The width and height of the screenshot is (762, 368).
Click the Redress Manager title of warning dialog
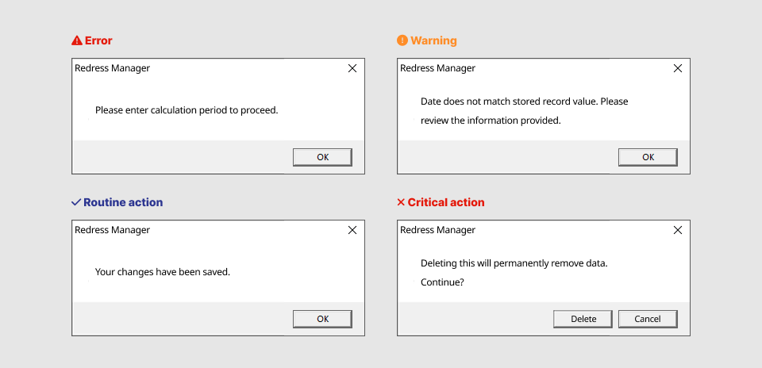(437, 68)
